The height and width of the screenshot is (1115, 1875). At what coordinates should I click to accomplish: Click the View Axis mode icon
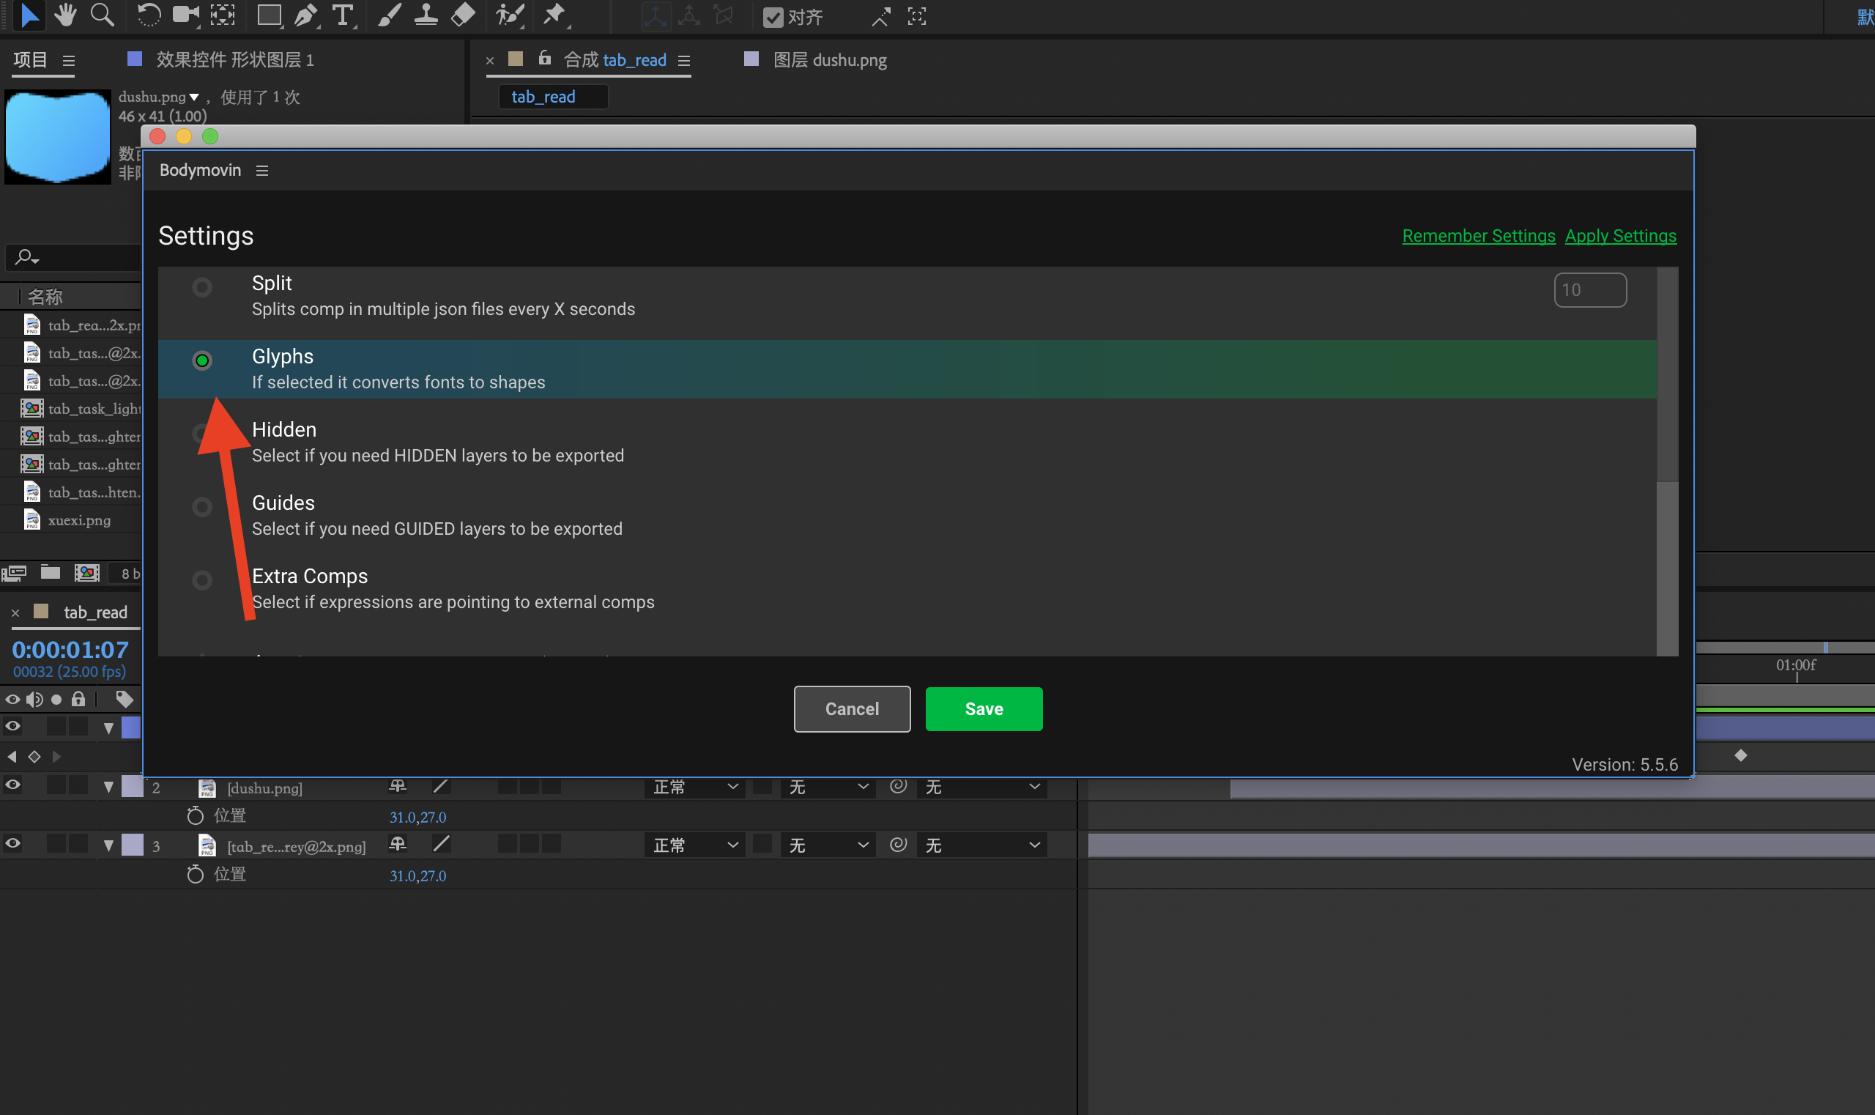[724, 17]
